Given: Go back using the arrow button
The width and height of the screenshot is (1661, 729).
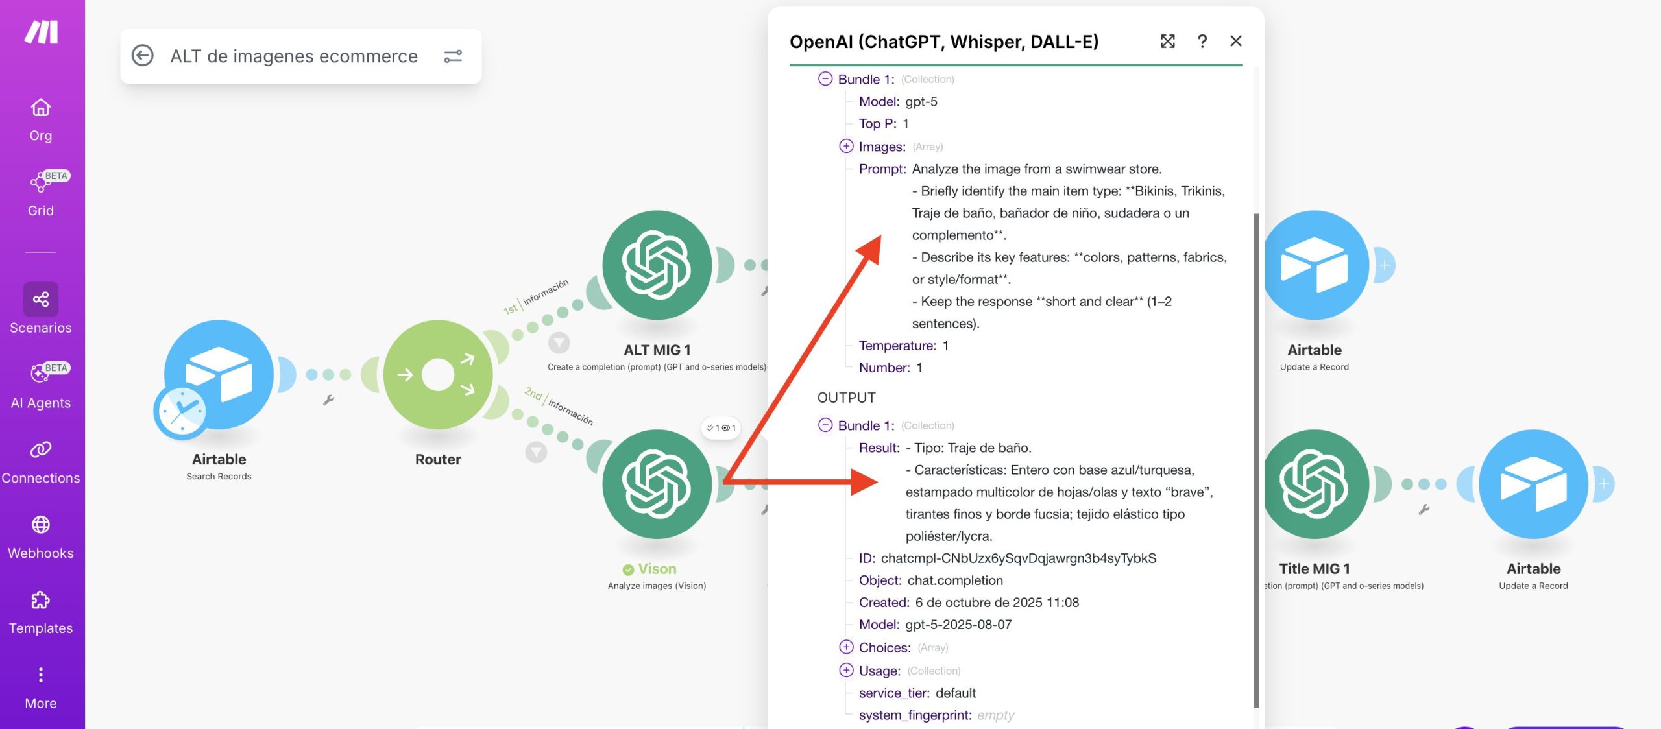Looking at the screenshot, I should click(143, 56).
